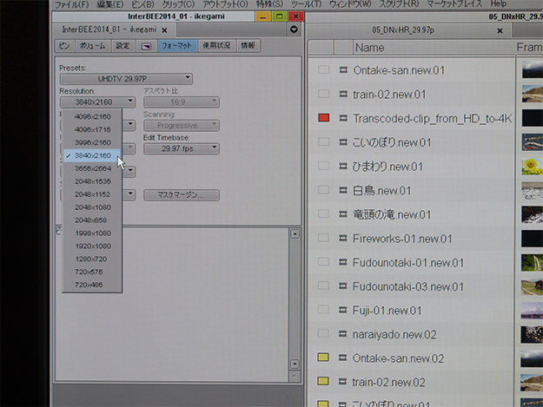Viewport: 543px width, 407px height.
Task: Select 2048x858 in the resolution list
Action: coord(92,220)
